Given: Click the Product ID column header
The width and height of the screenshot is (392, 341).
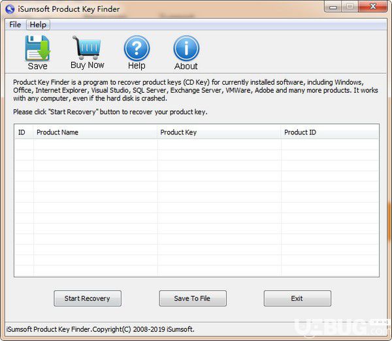Looking at the screenshot, I should click(x=330, y=132).
